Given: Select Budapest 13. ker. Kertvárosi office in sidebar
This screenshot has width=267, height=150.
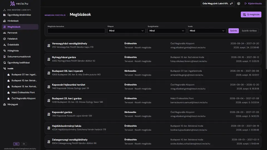Looking at the screenshot, I should click(x=22, y=87).
